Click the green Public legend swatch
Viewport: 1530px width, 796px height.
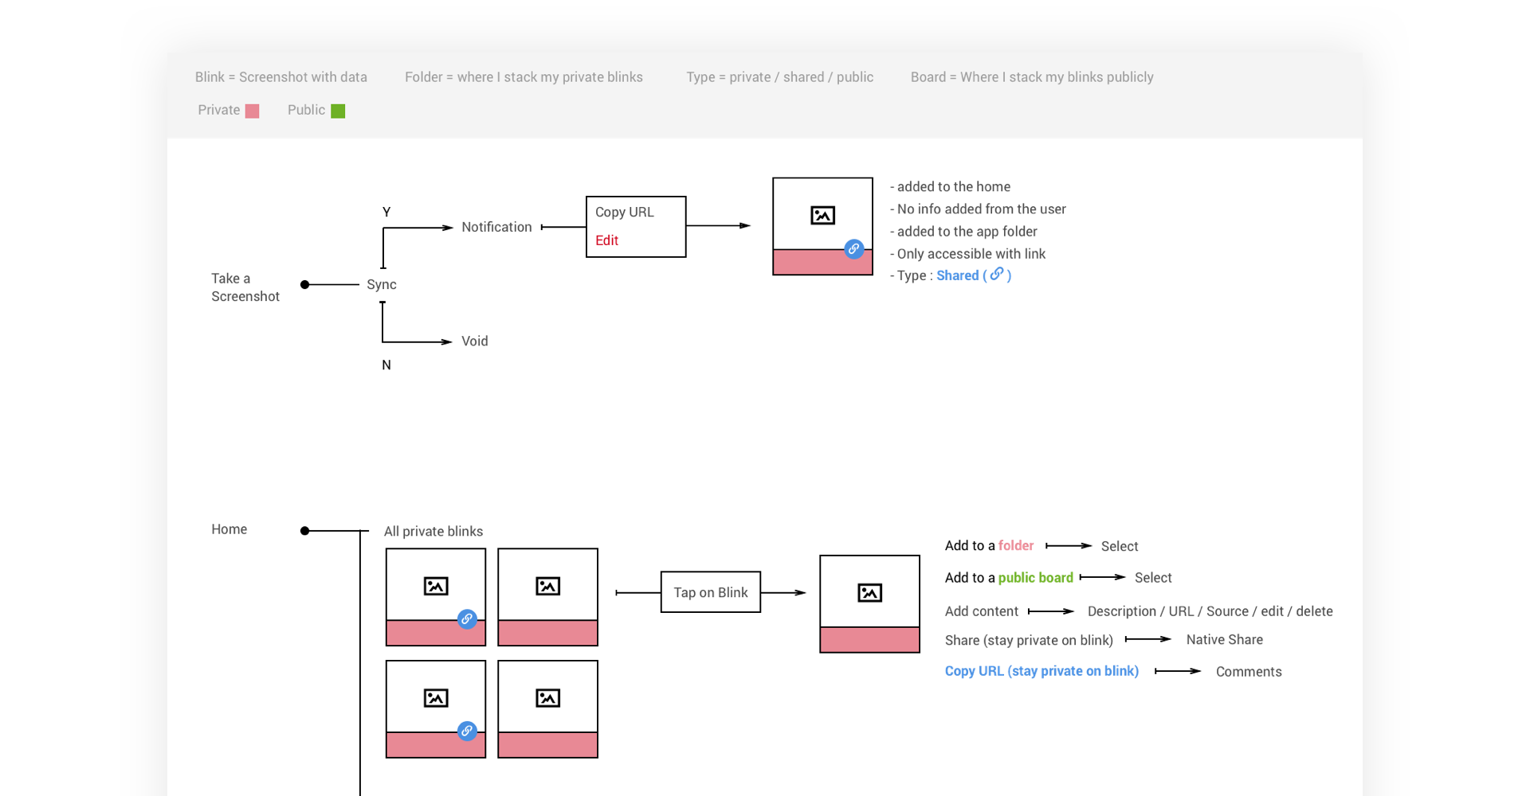(x=338, y=111)
